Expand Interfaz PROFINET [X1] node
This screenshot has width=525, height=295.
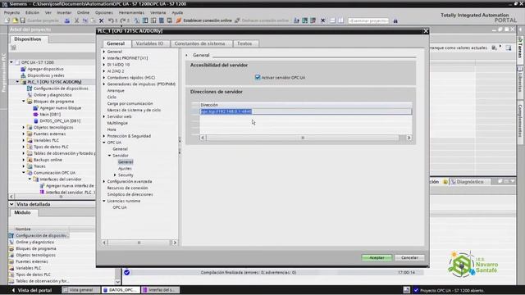104,58
